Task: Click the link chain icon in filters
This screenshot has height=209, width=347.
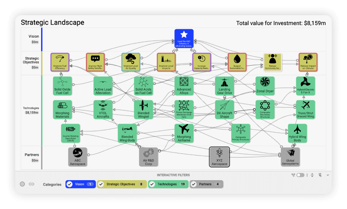Action: pyautogui.click(x=31, y=184)
